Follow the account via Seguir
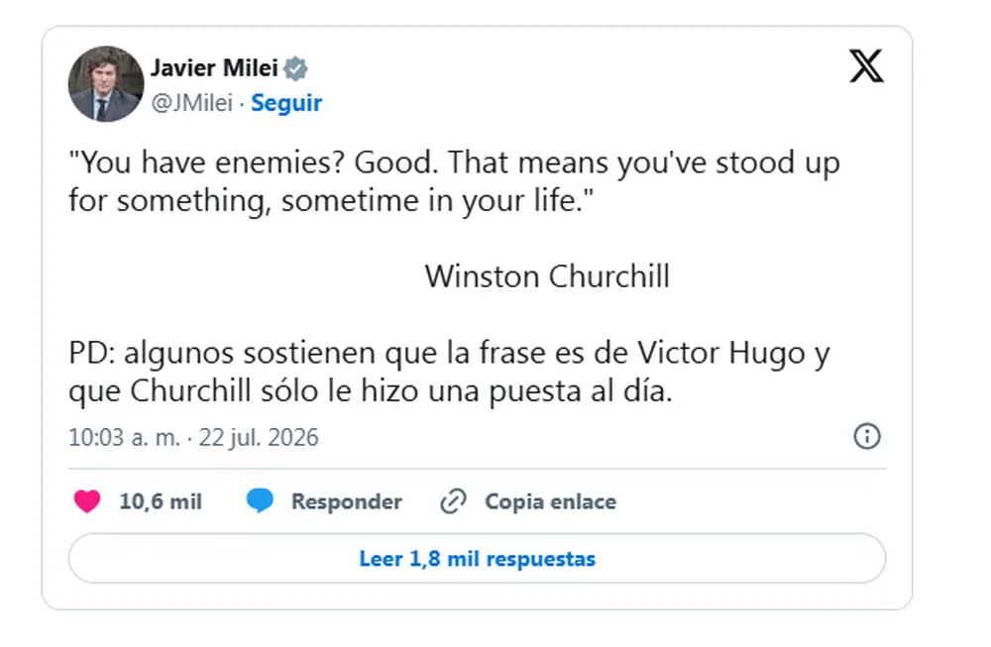The image size is (991, 647). [x=286, y=102]
